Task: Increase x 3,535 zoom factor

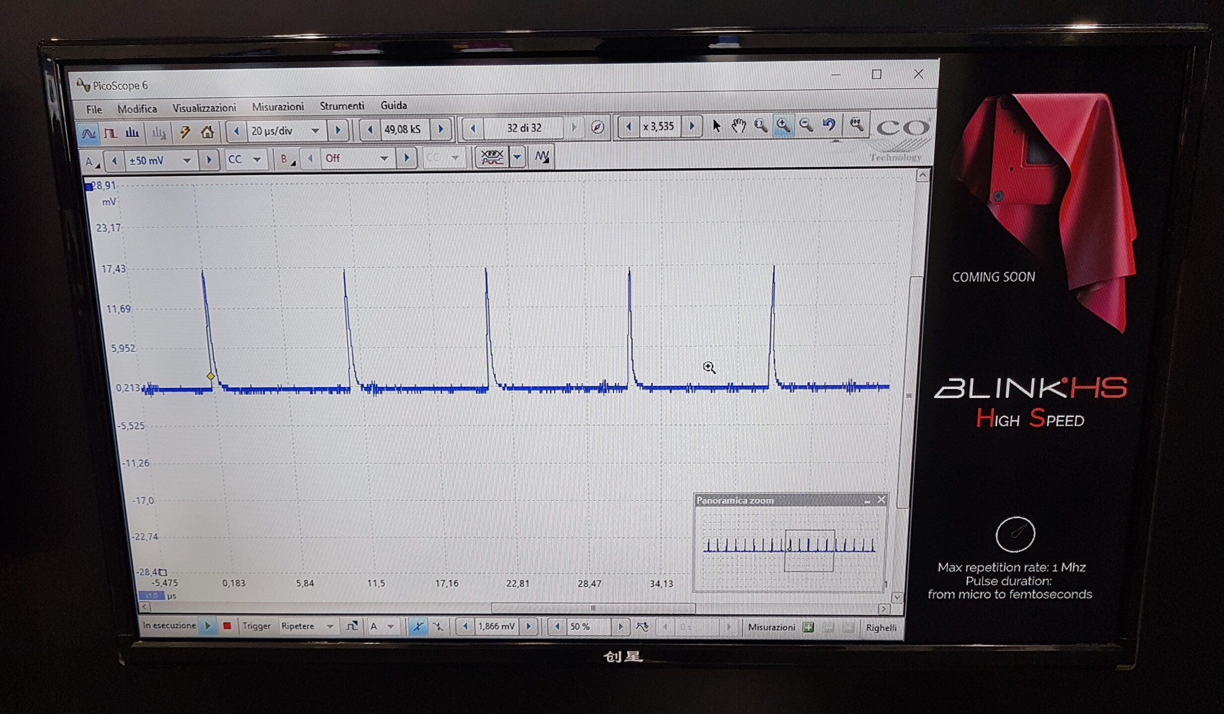Action: [692, 126]
